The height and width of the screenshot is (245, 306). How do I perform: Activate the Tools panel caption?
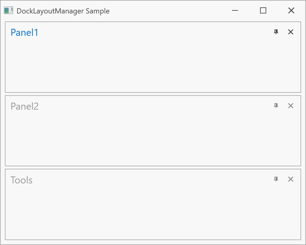(x=21, y=180)
